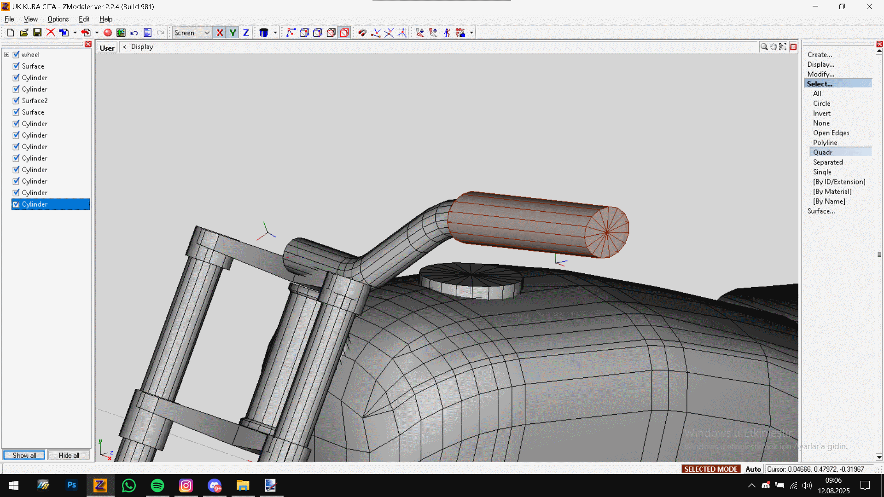884x497 pixels.
Task: Open the View menu
Action: (30, 19)
